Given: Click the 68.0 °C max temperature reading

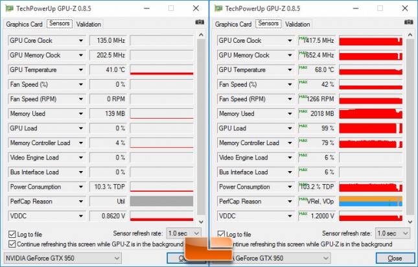Looking at the screenshot, I should [317, 70].
